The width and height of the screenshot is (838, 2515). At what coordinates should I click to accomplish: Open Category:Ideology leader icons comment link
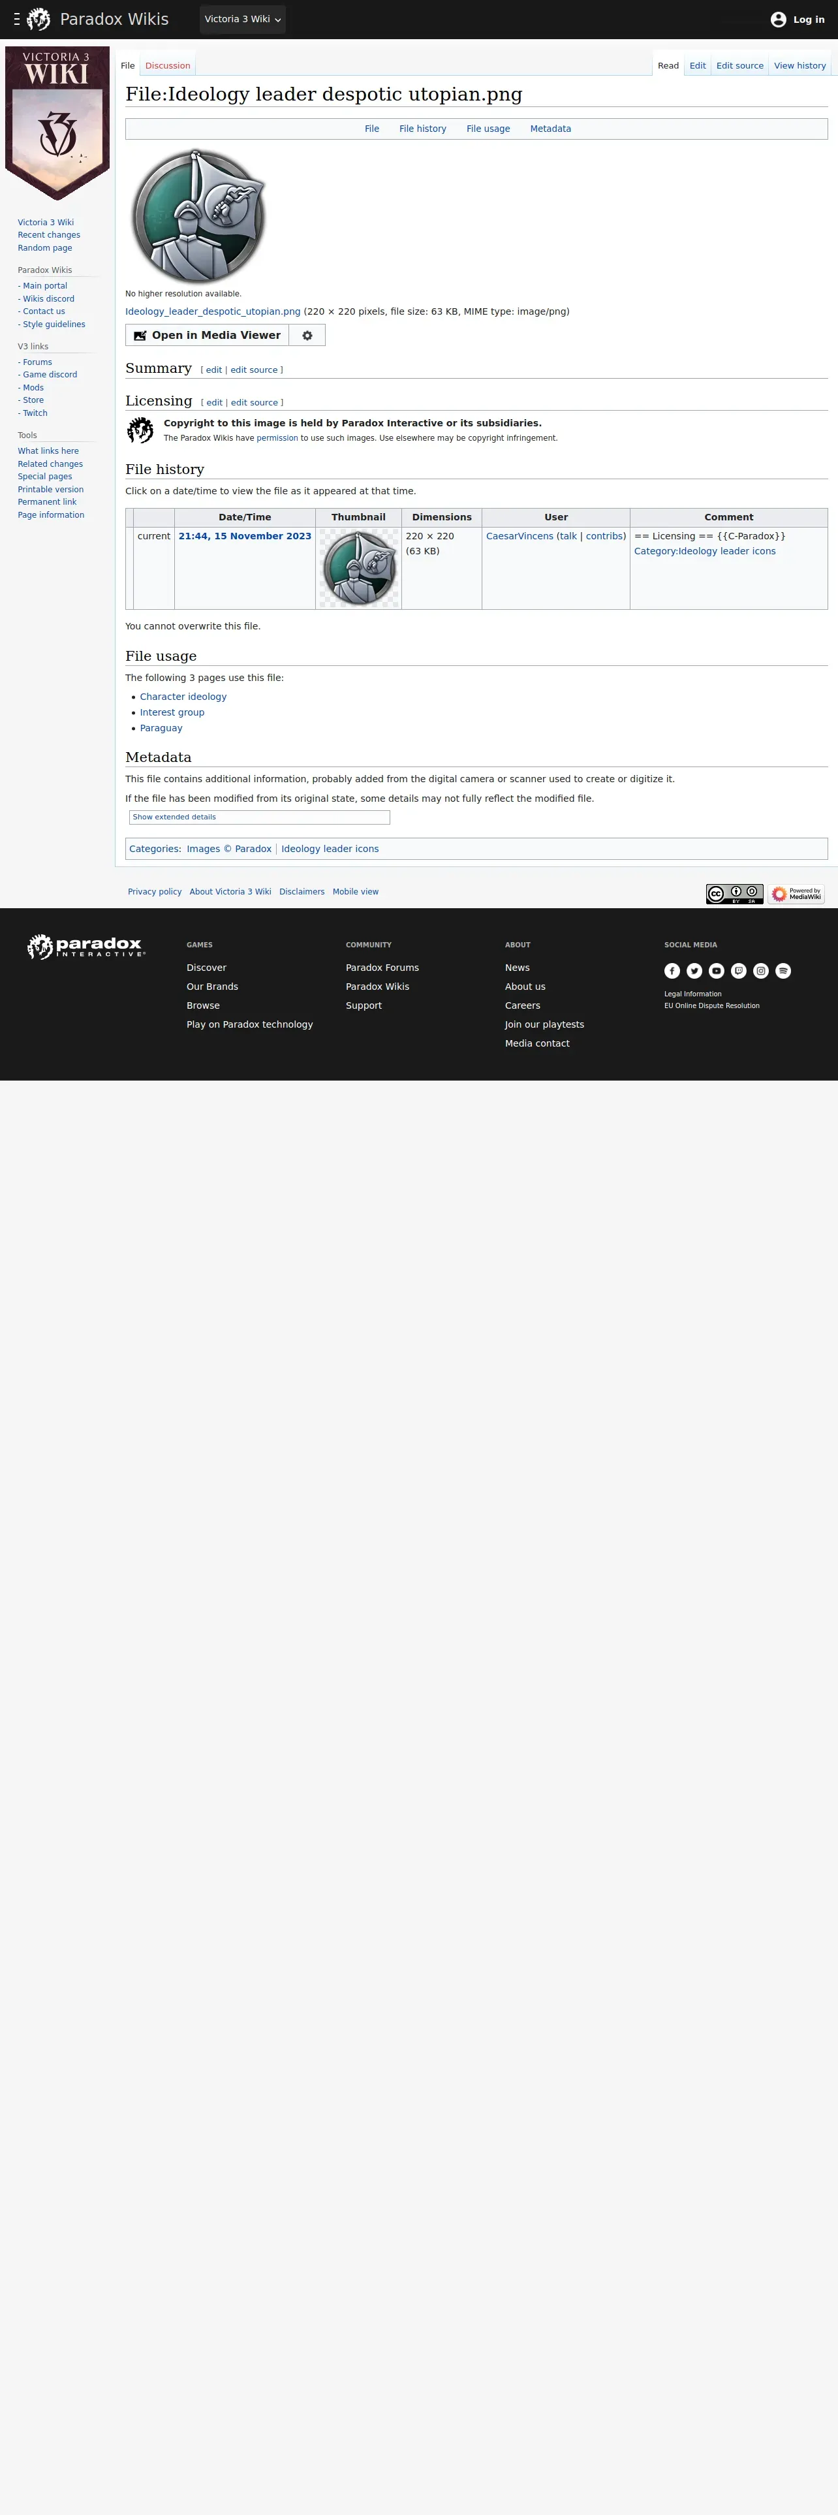click(706, 552)
